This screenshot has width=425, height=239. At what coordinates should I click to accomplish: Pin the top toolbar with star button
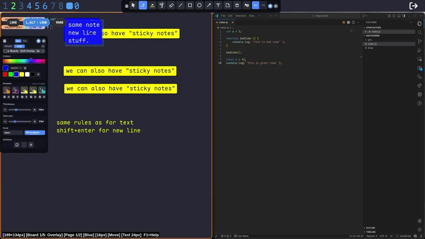270,6
